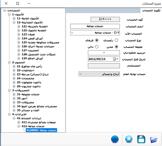Select tree item 127-المخزون
Viewport: 162px width, 146px height.
[x=30, y=50]
